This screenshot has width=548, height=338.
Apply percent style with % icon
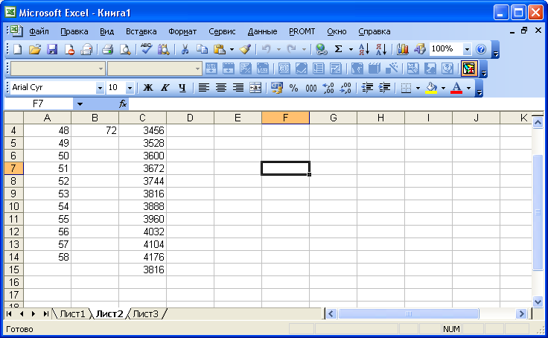(x=293, y=87)
